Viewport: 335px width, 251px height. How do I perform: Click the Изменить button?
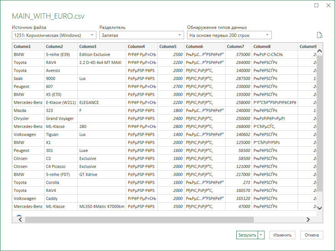[282, 235]
